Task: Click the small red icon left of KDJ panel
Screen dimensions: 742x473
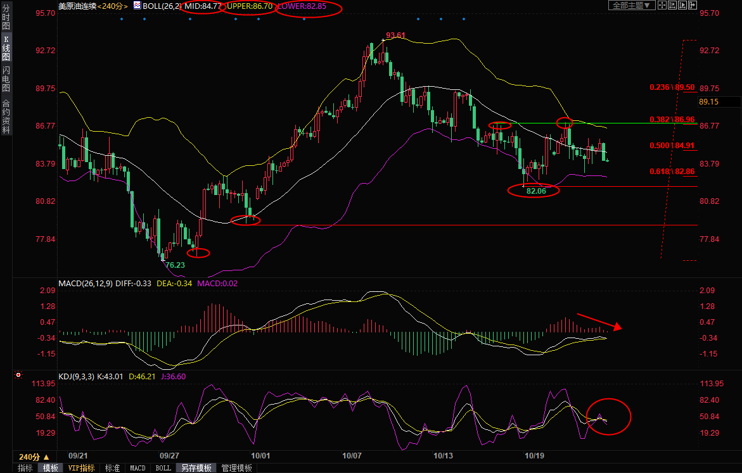Action: click(x=17, y=375)
